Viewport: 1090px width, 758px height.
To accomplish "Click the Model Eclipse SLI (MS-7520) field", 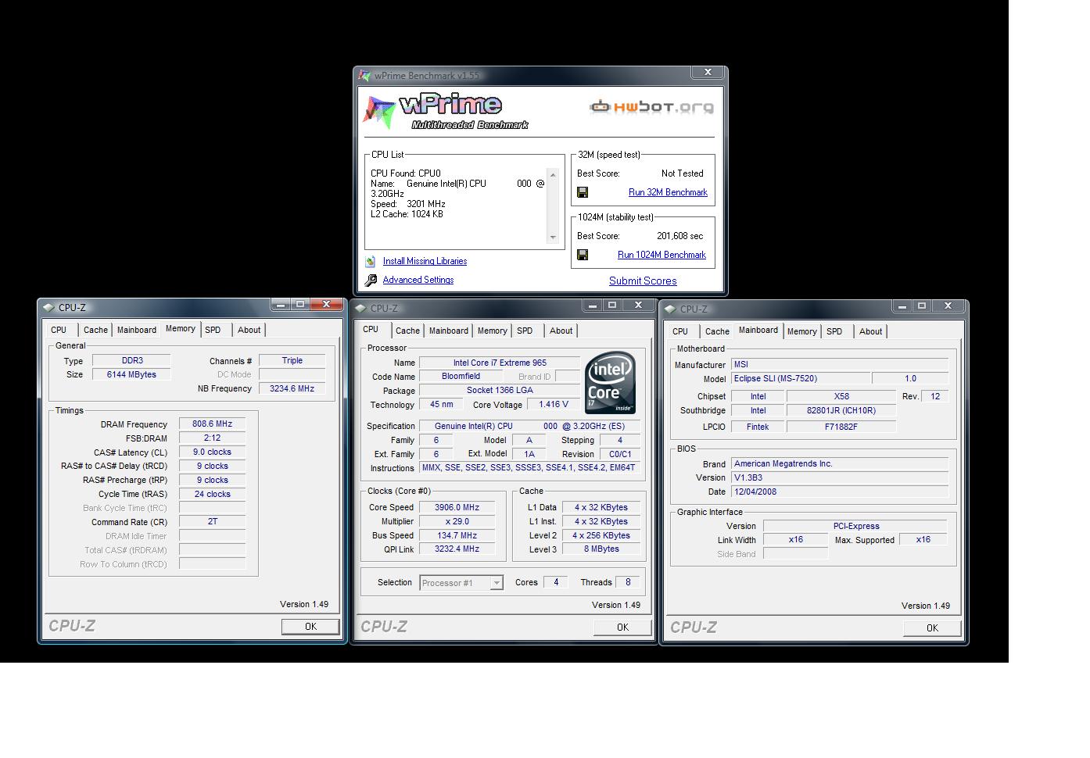I will pyautogui.click(x=800, y=378).
